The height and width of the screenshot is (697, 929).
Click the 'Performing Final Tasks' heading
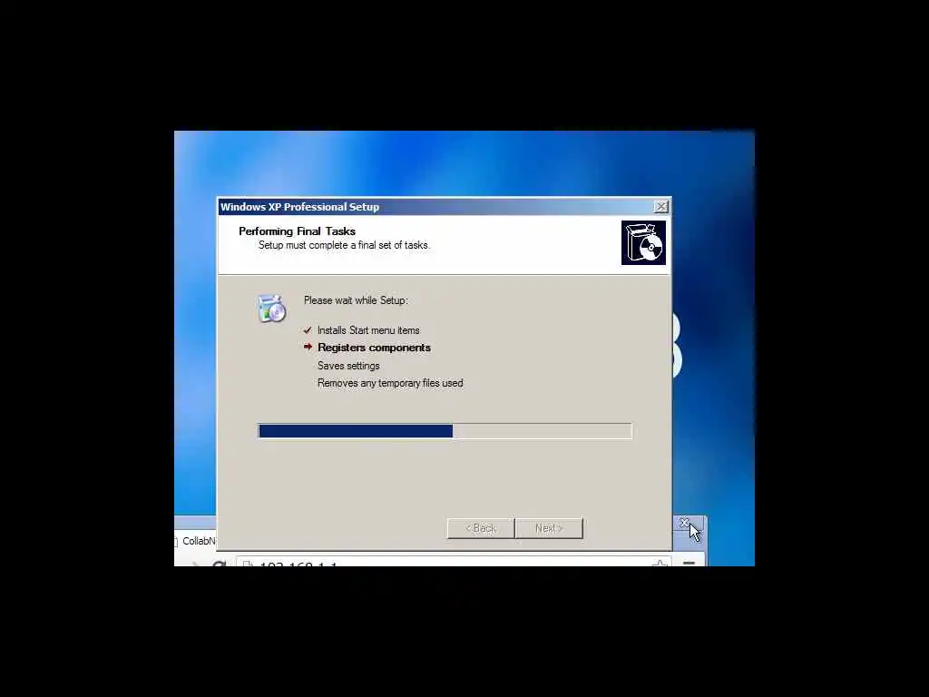297,231
